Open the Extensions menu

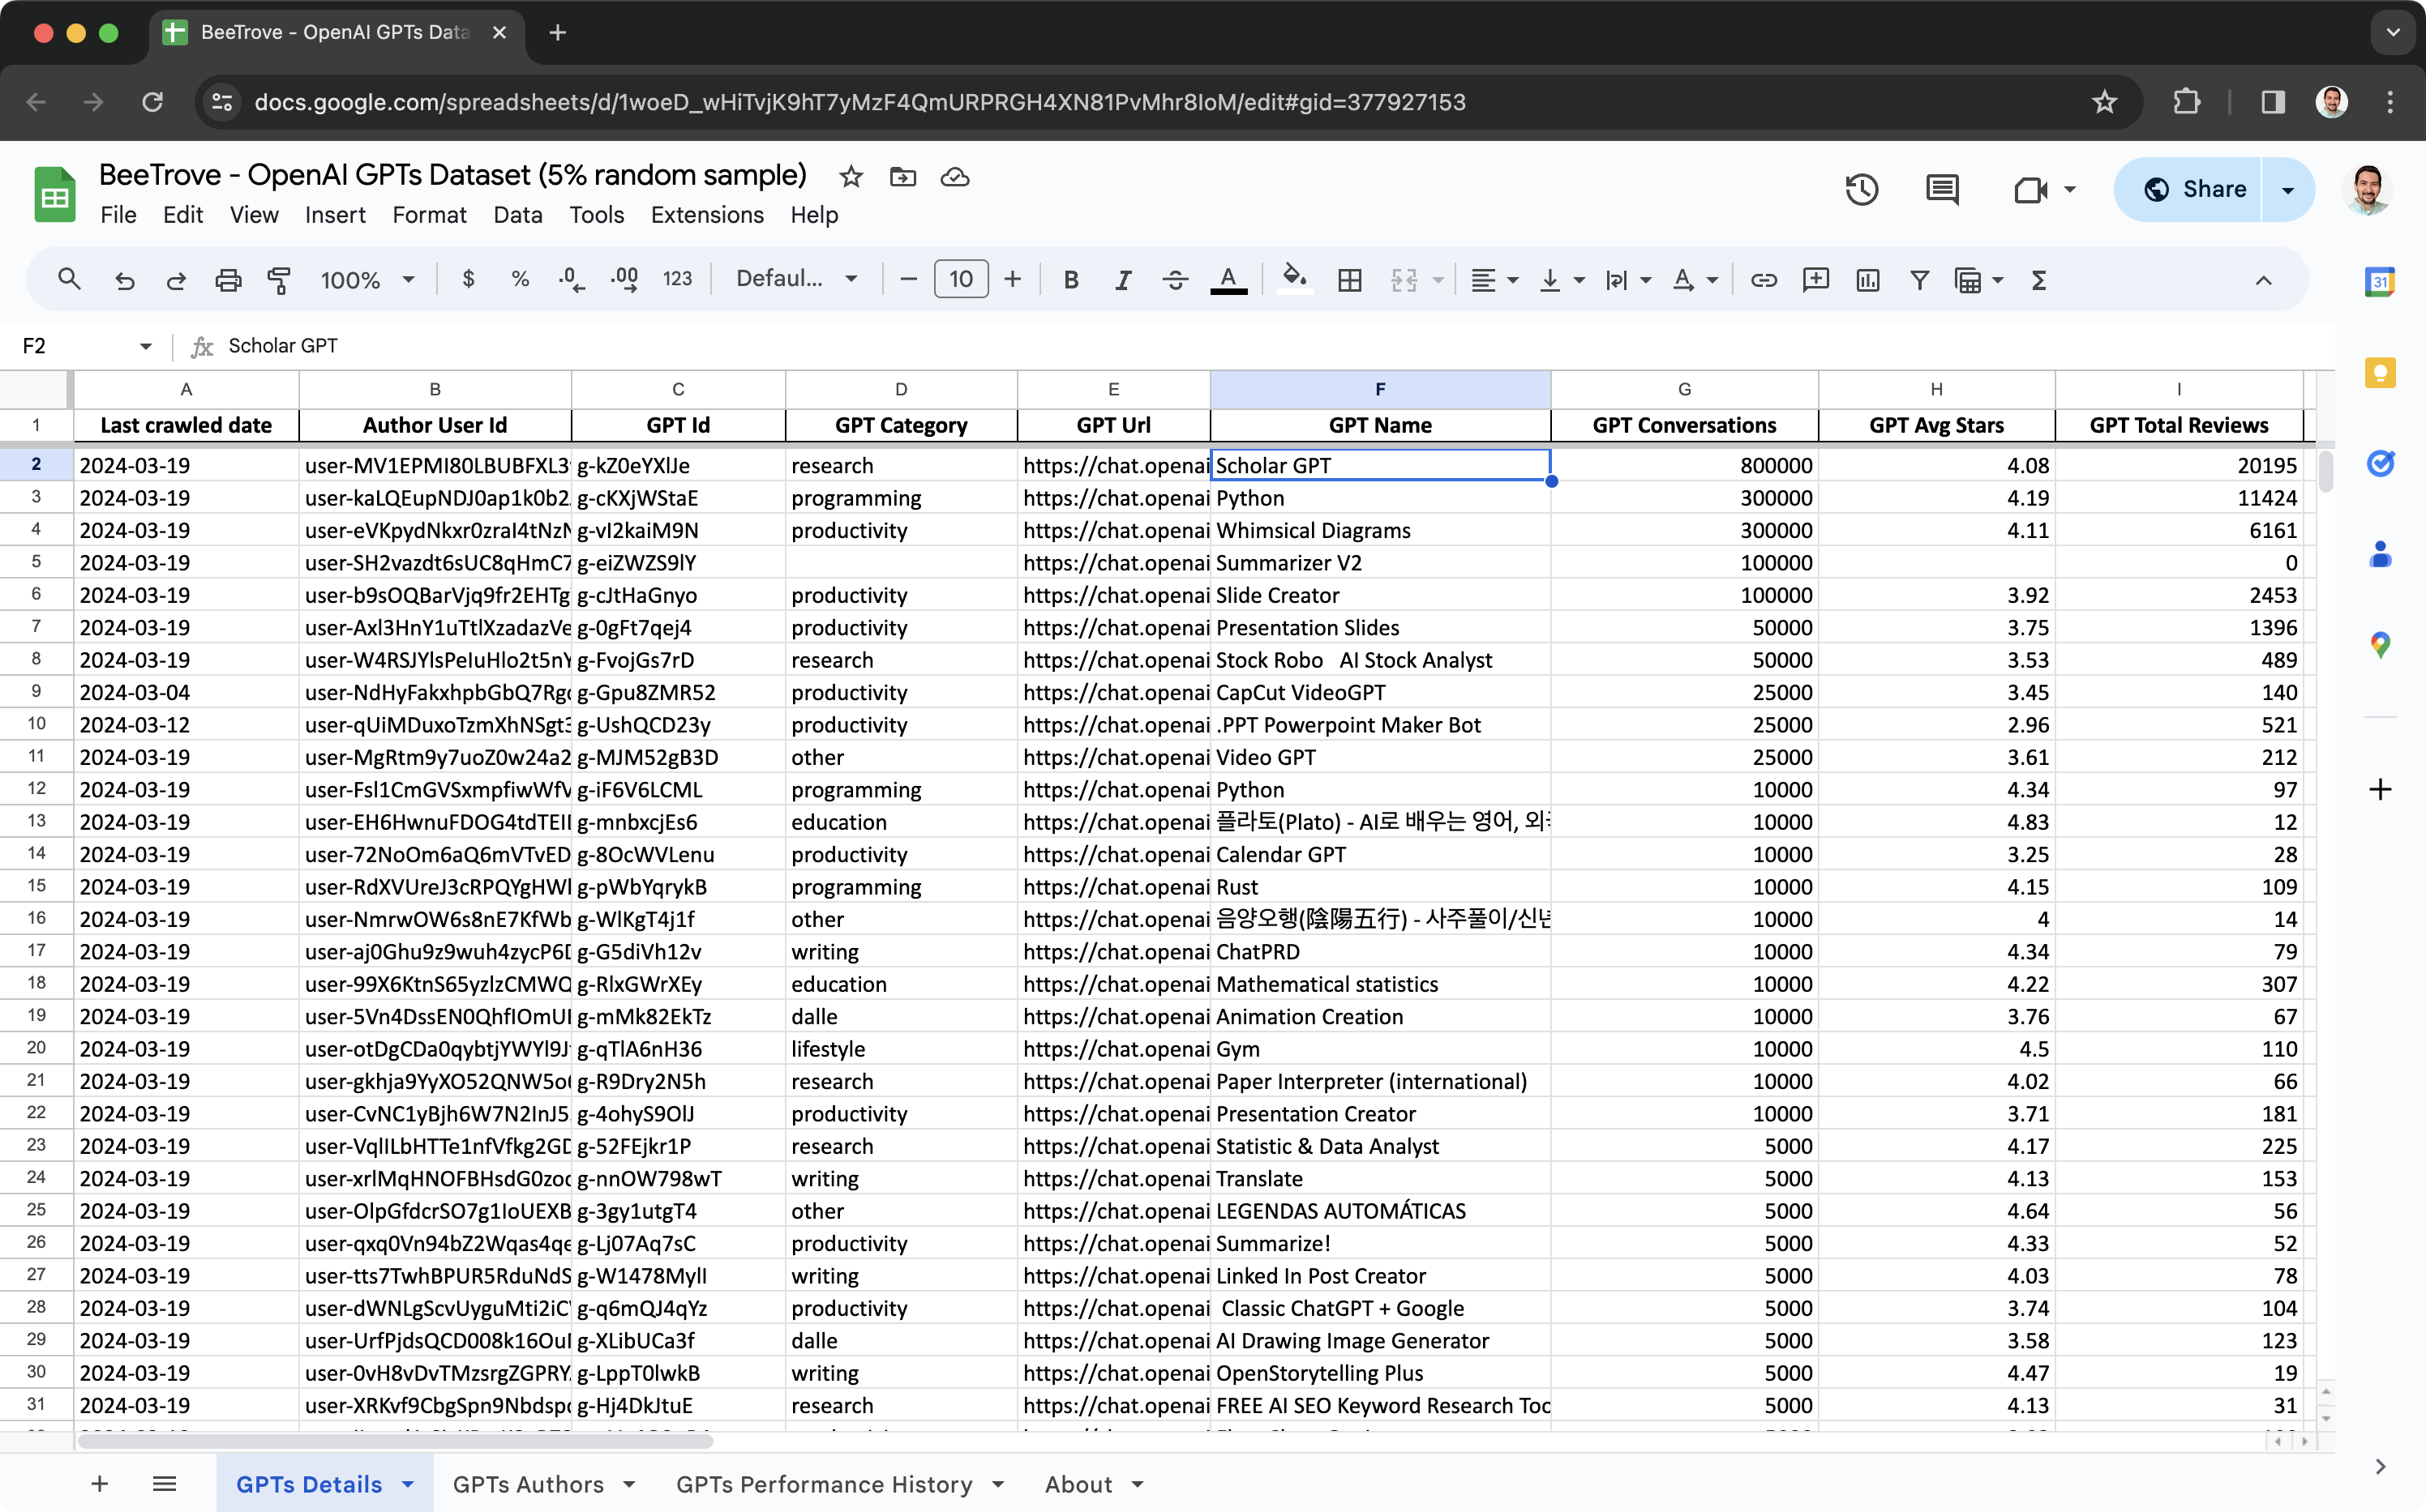point(706,215)
